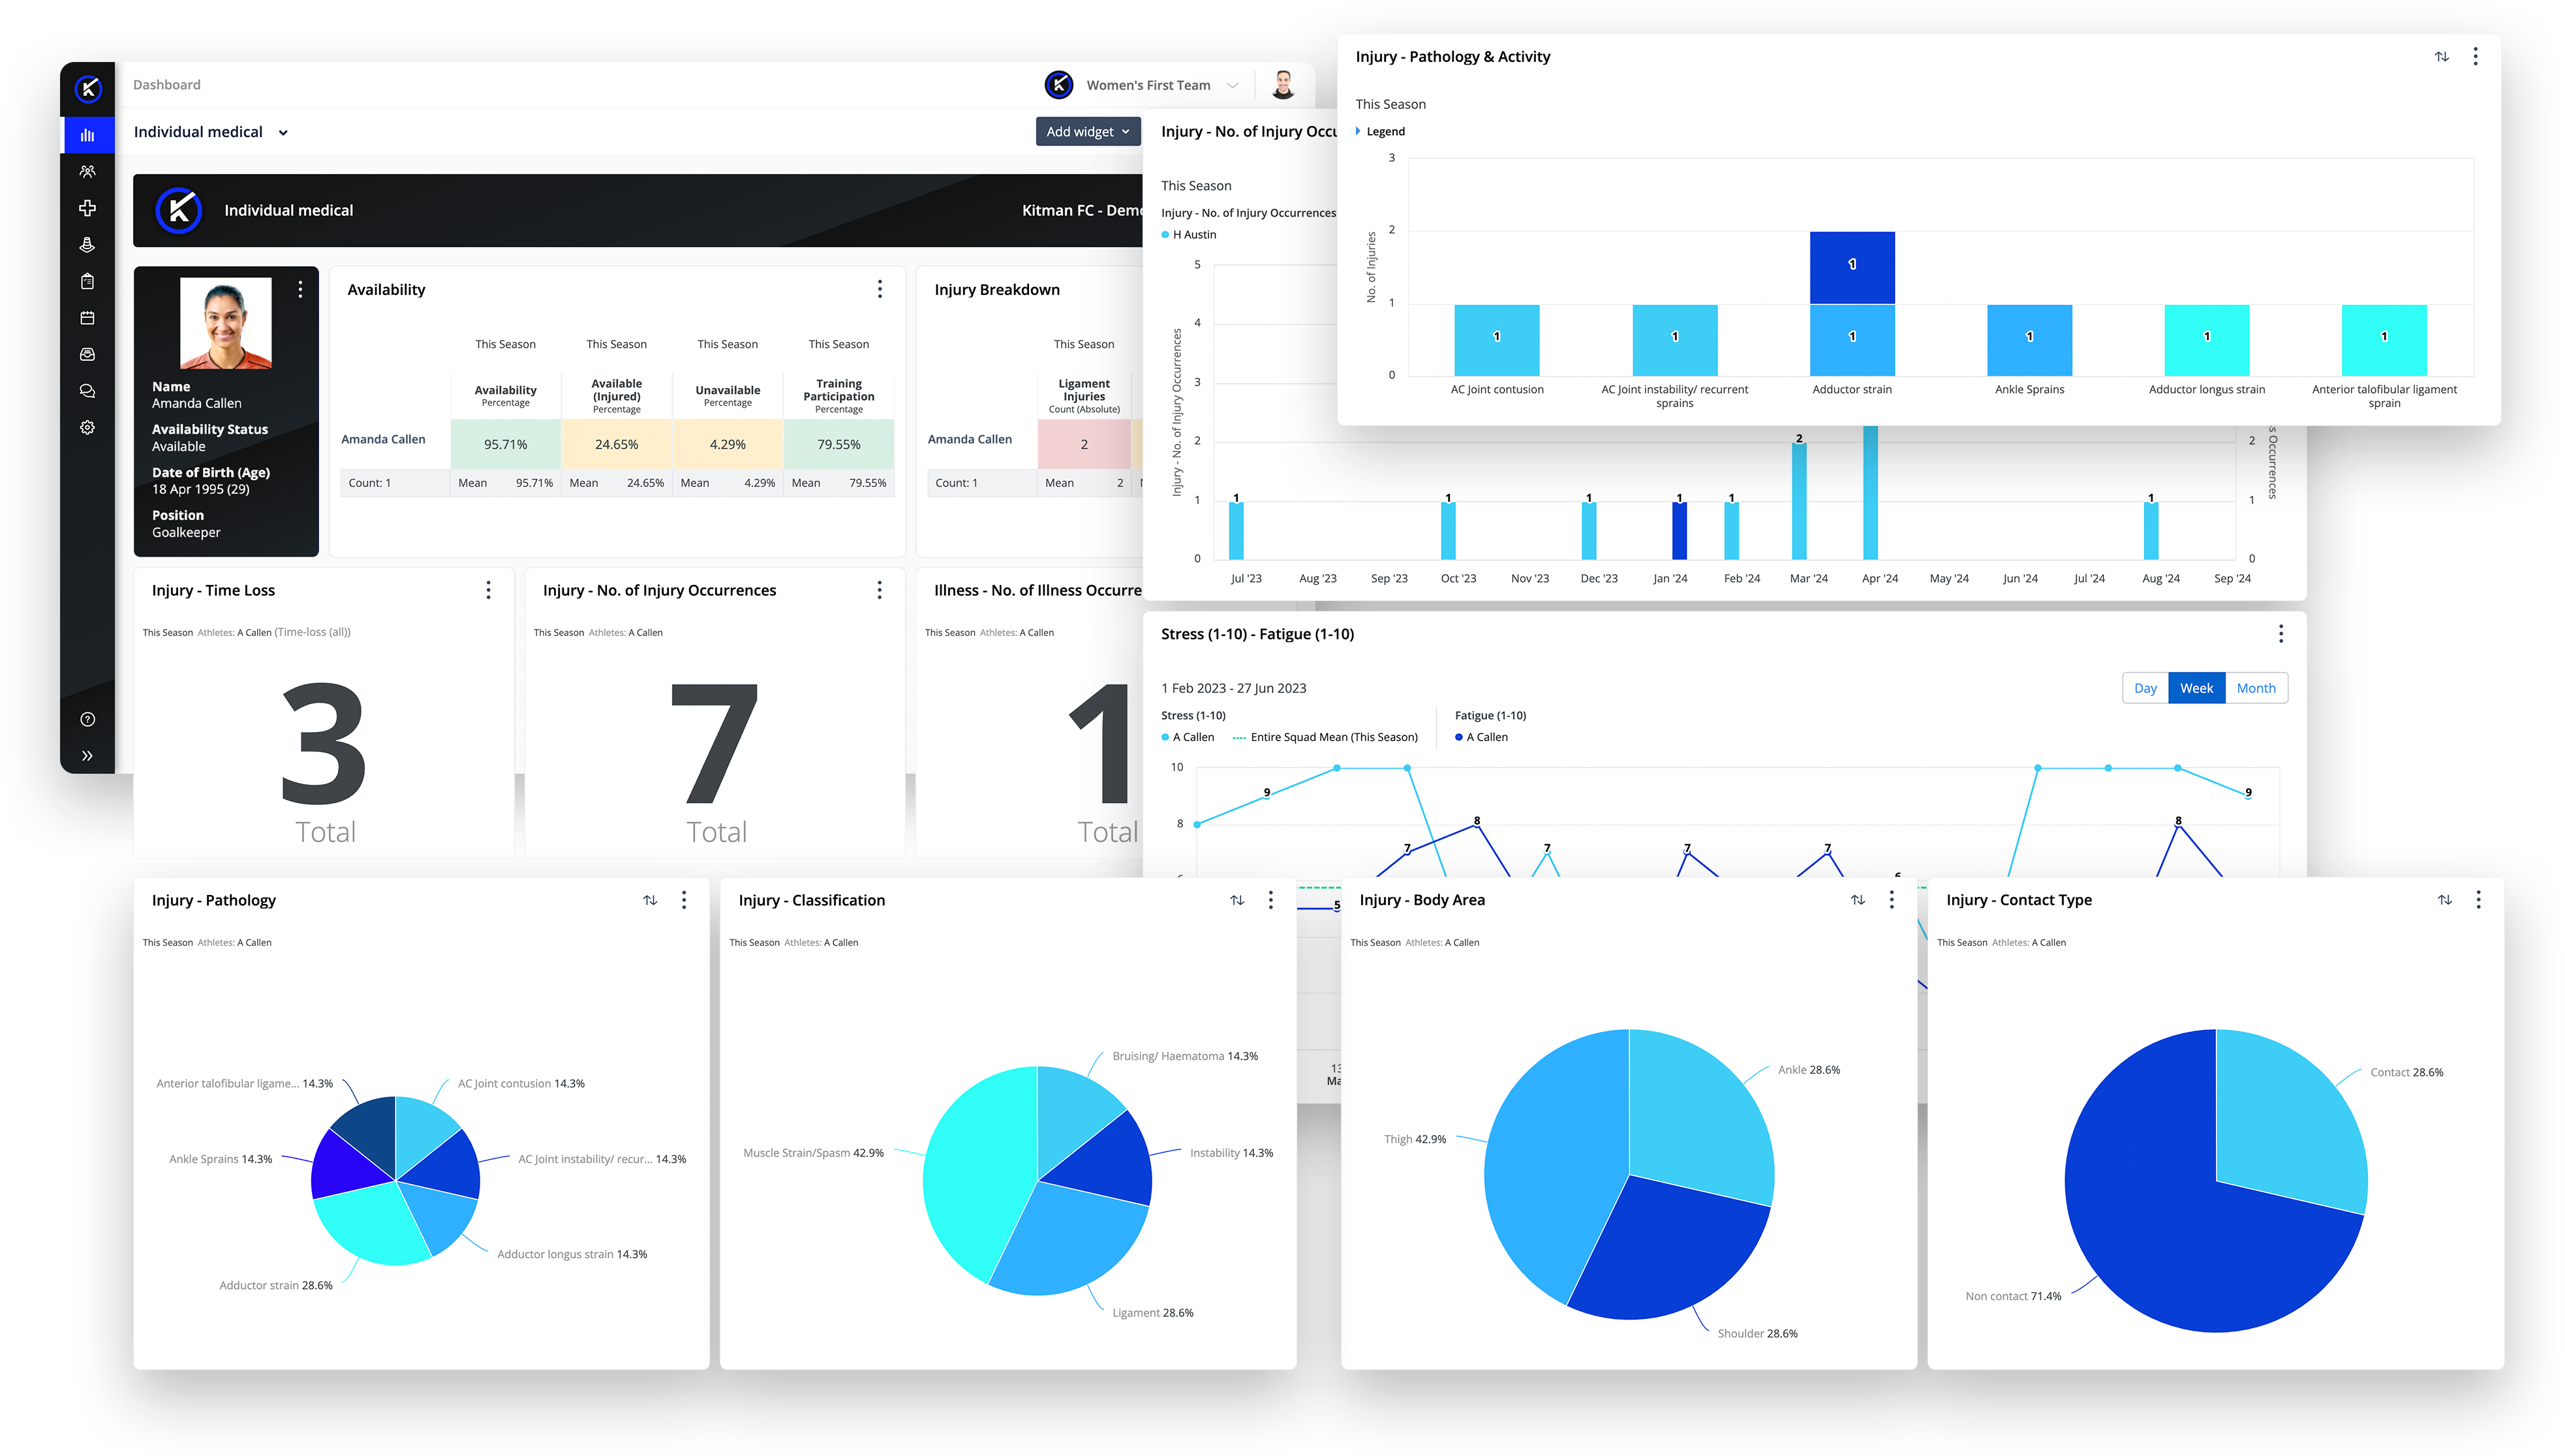Open the chat messages sidebar icon
Screen dimensions: 2565x1456
click(87, 391)
